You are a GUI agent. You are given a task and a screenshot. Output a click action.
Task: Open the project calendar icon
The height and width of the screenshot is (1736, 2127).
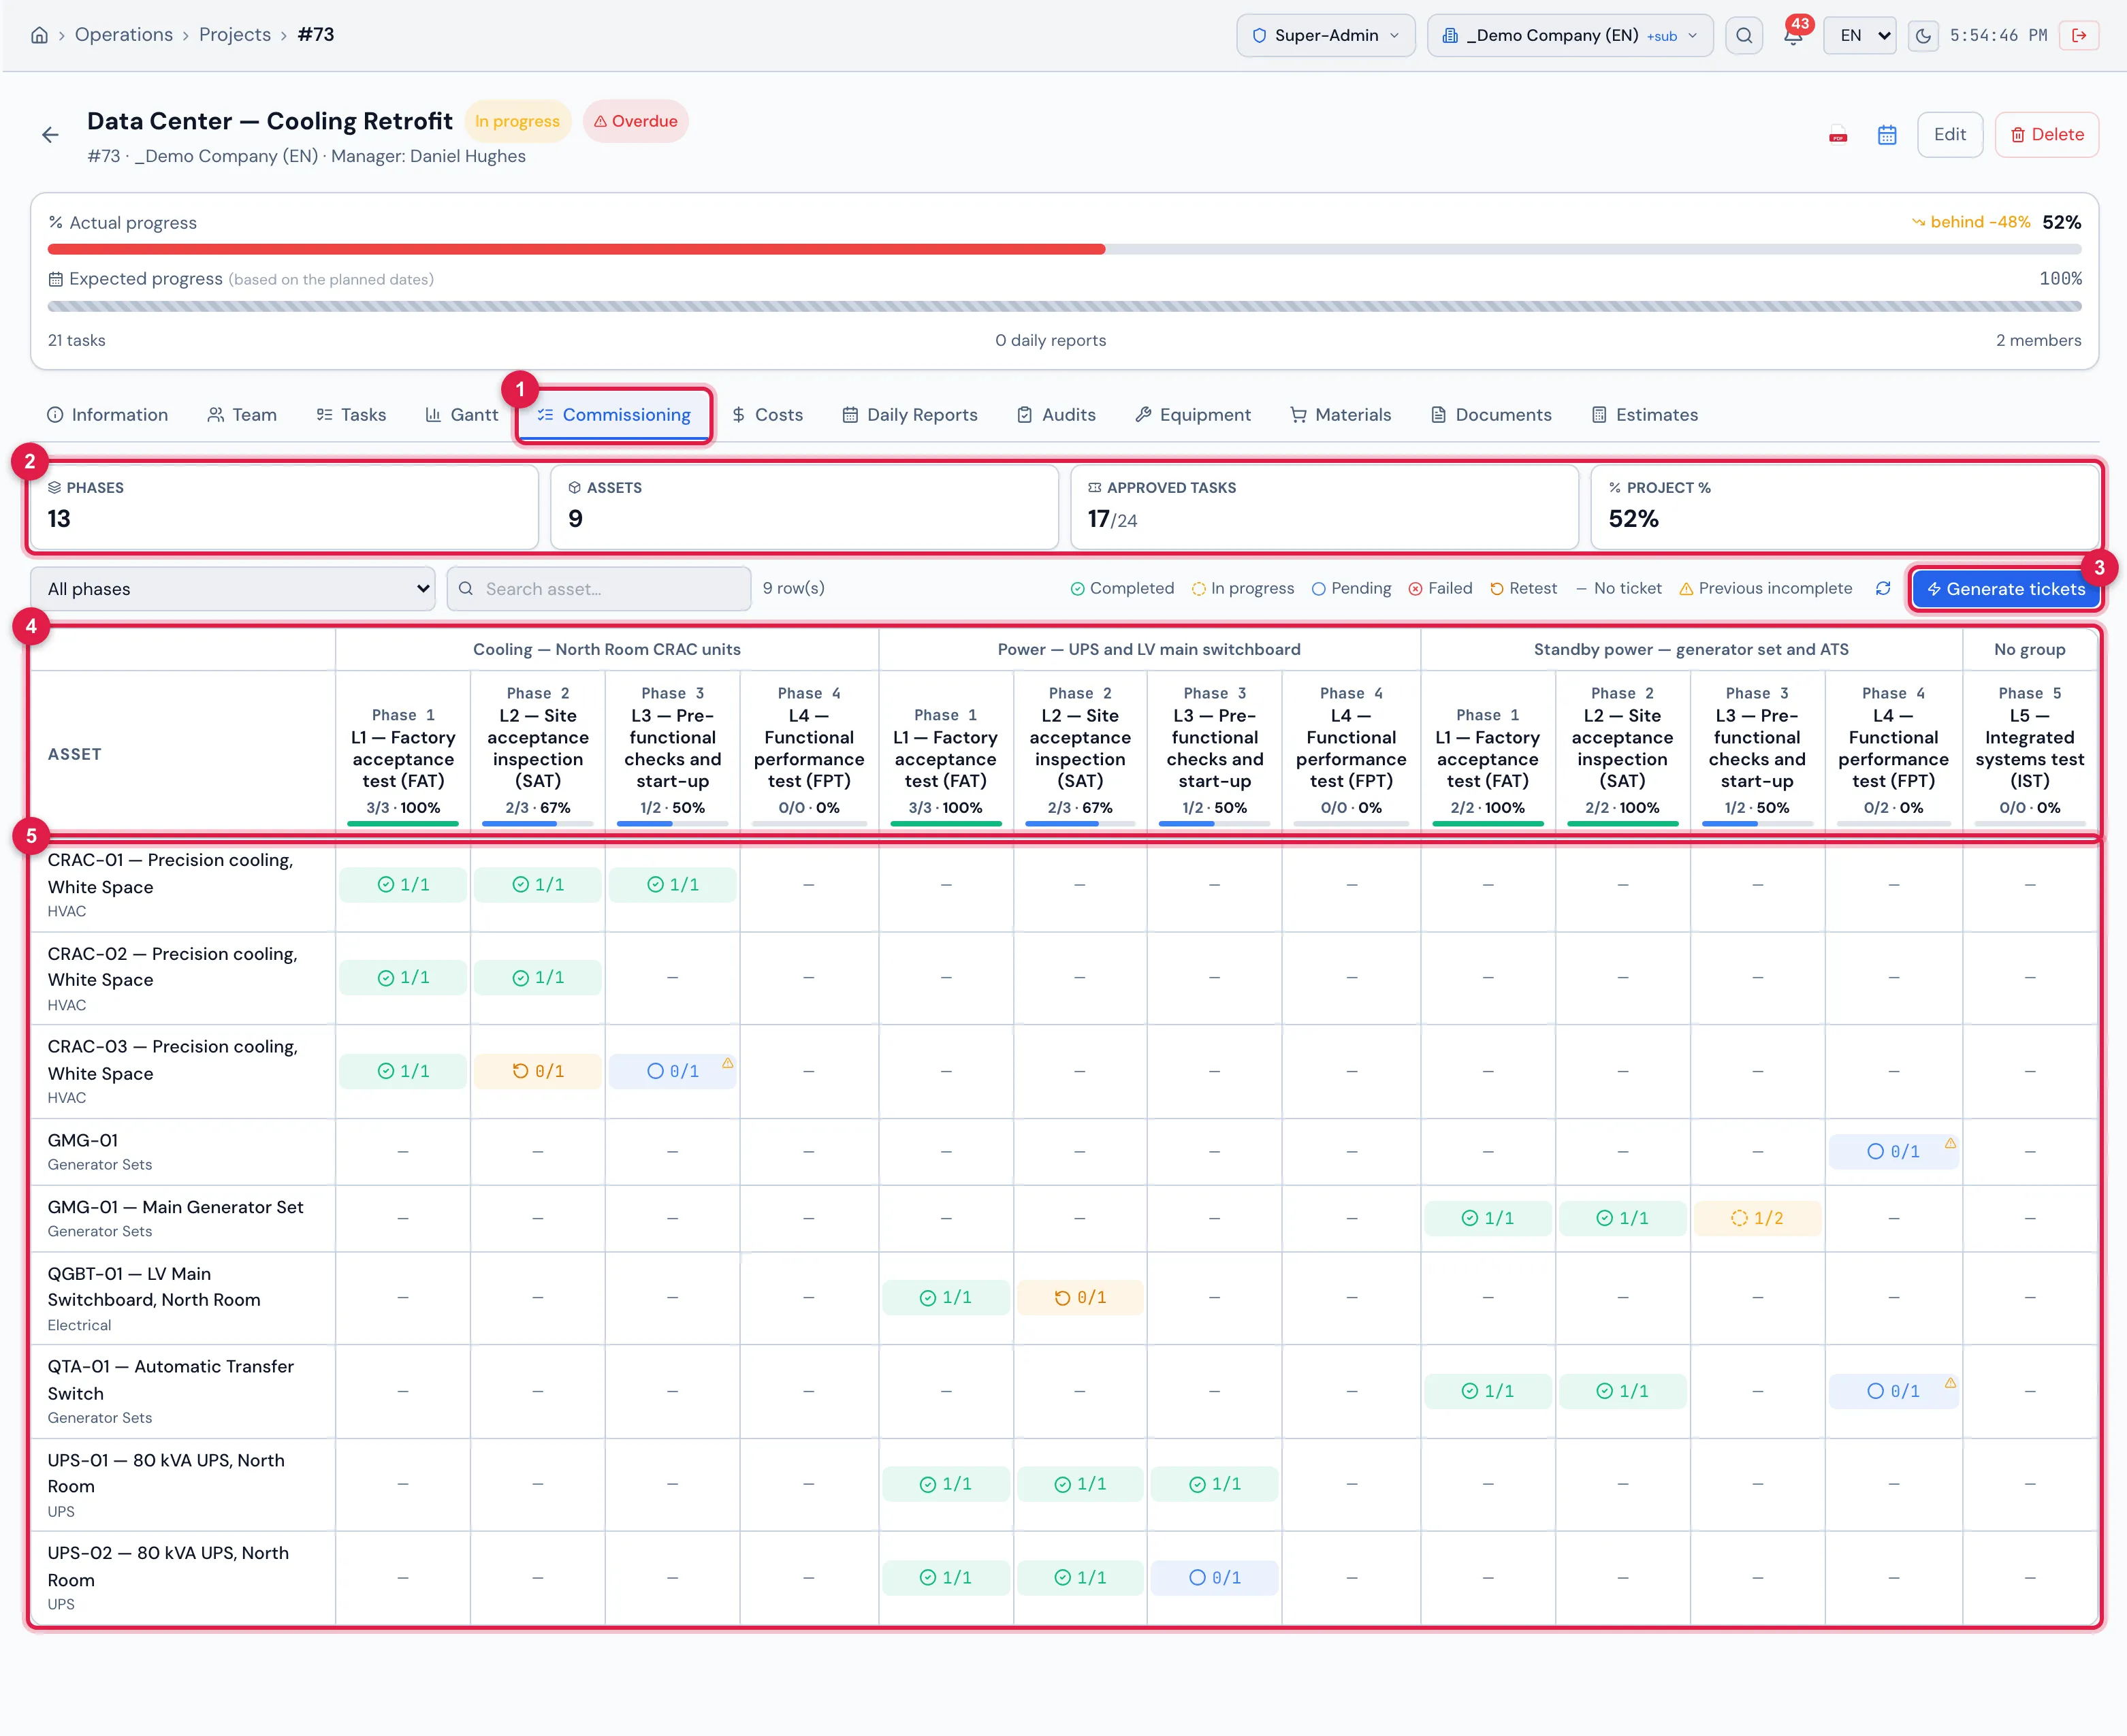[1886, 135]
